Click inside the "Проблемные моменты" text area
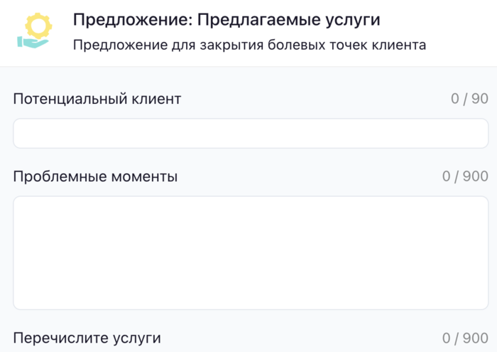Image resolution: width=497 pixels, height=352 pixels. coord(251,252)
